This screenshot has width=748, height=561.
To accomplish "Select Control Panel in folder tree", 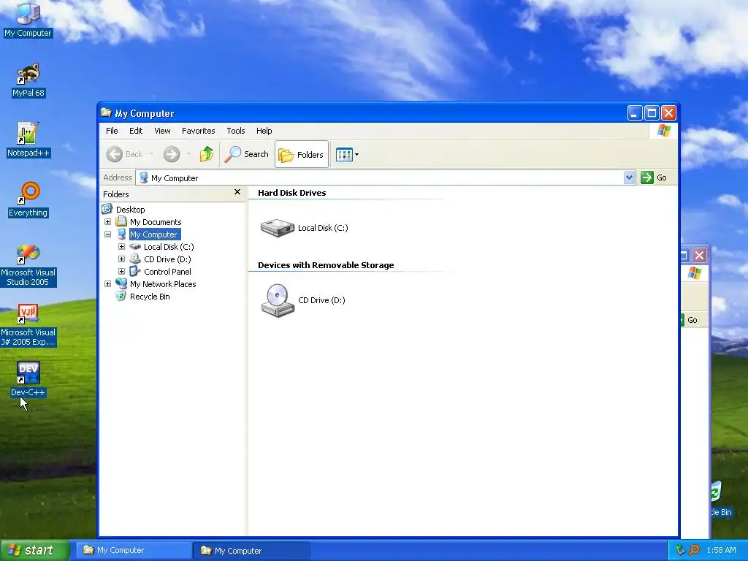I will pos(167,272).
